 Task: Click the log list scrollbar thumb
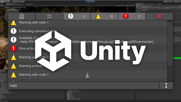(x=170, y=44)
